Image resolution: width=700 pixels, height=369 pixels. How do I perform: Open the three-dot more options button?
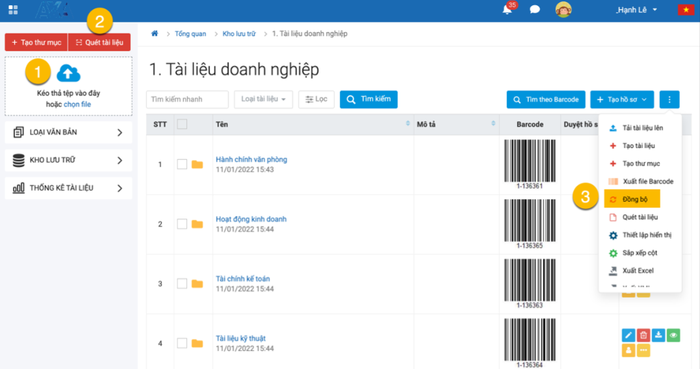[x=669, y=99]
